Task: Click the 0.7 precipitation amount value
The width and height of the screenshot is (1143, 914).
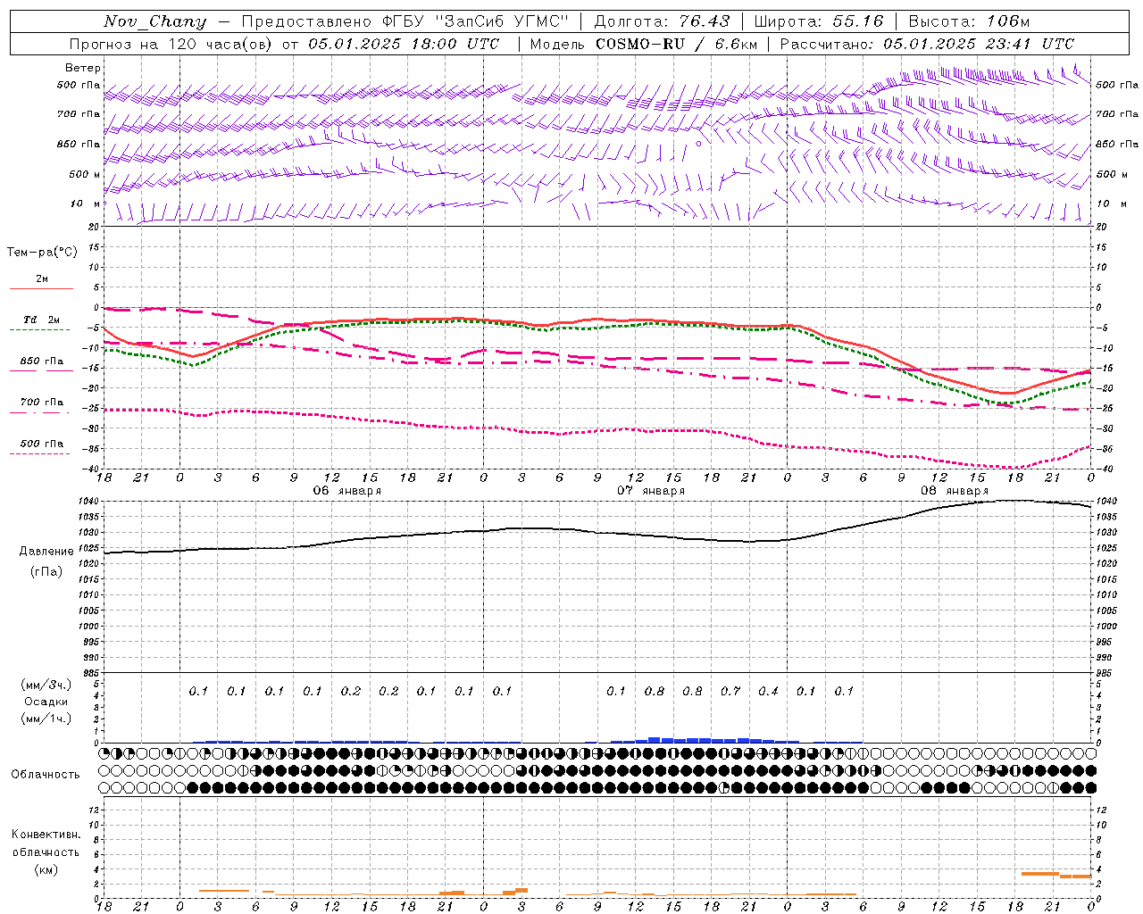Action: 730,691
